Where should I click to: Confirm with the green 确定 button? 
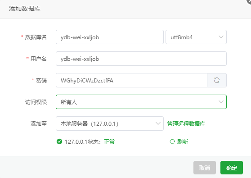tap(232, 168)
